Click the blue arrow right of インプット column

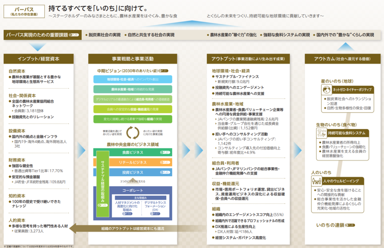tap(81, 150)
